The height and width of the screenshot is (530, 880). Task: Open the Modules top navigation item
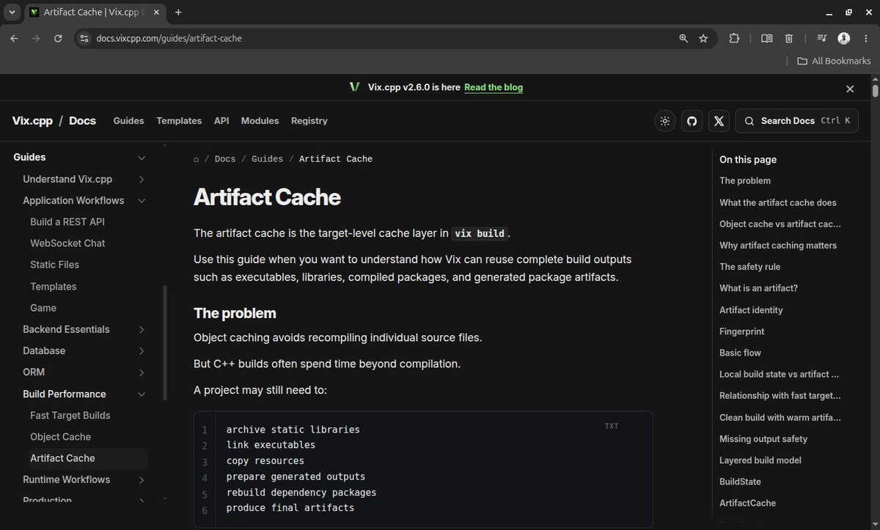pos(260,121)
